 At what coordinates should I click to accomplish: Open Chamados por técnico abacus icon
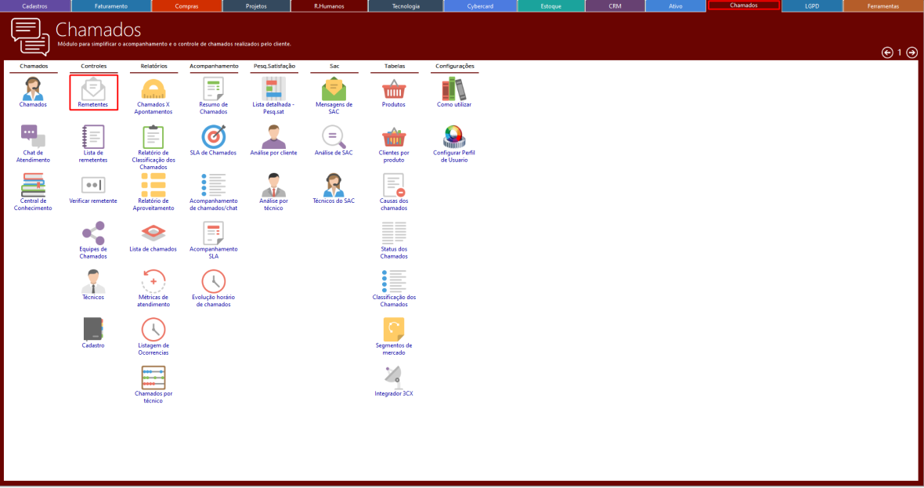153,378
